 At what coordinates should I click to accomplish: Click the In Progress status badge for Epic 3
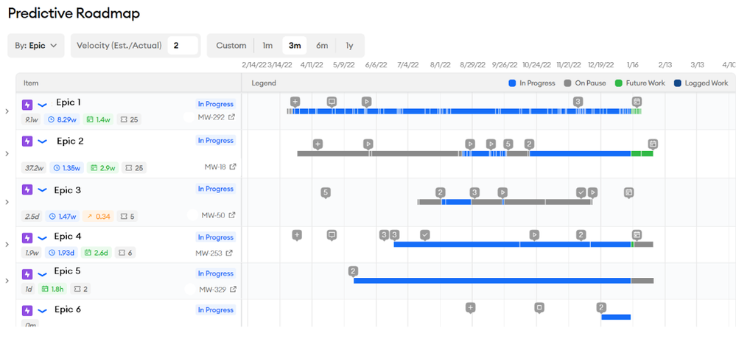[215, 189]
